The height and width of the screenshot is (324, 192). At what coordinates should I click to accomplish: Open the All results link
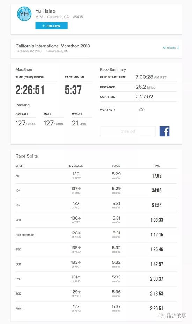[x=169, y=48]
